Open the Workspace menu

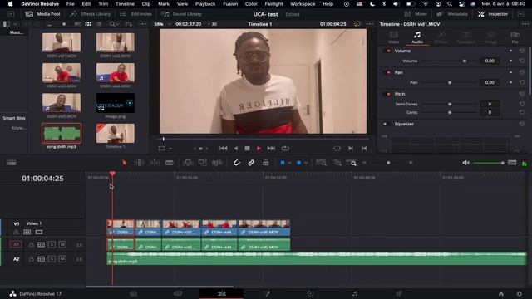pyautogui.click(x=303, y=4)
